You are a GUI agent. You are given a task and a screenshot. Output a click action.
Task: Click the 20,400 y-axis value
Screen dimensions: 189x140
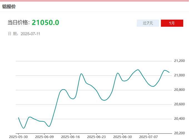point(179,119)
